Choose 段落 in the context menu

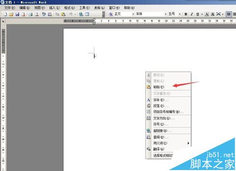pos(169,106)
